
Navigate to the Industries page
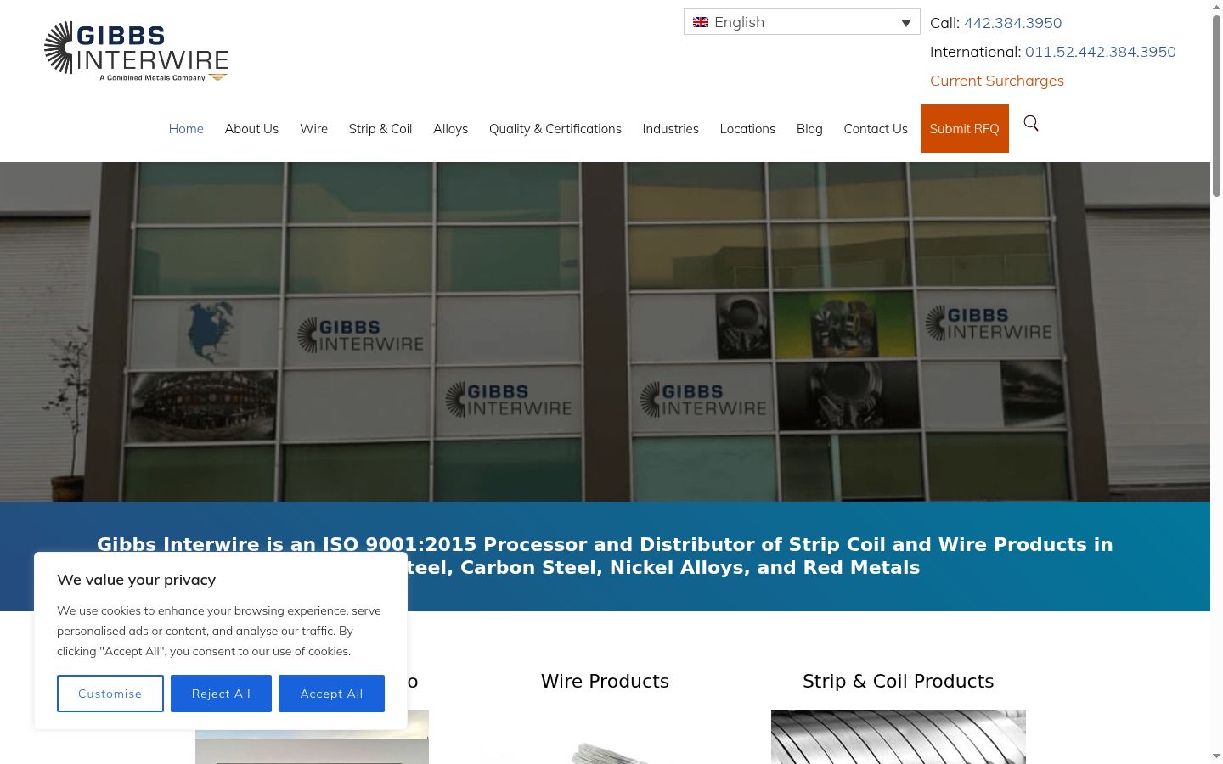pos(670,129)
